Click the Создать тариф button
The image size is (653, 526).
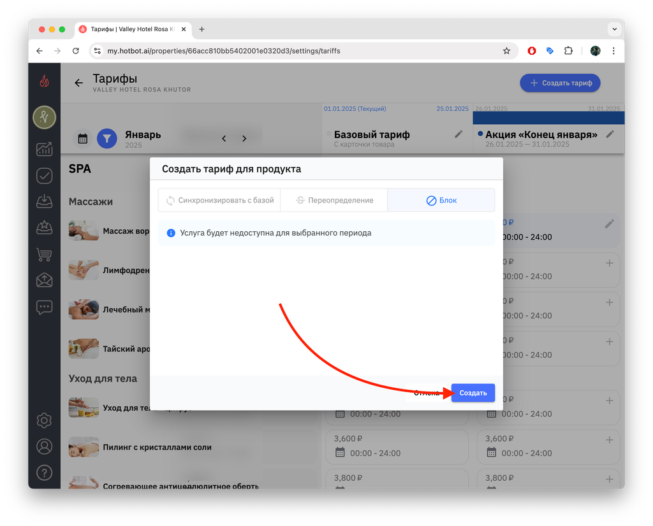coord(560,83)
